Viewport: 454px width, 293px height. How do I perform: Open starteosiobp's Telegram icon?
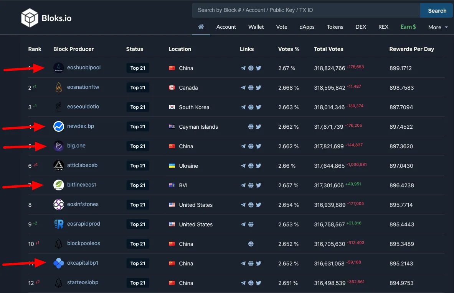point(243,283)
